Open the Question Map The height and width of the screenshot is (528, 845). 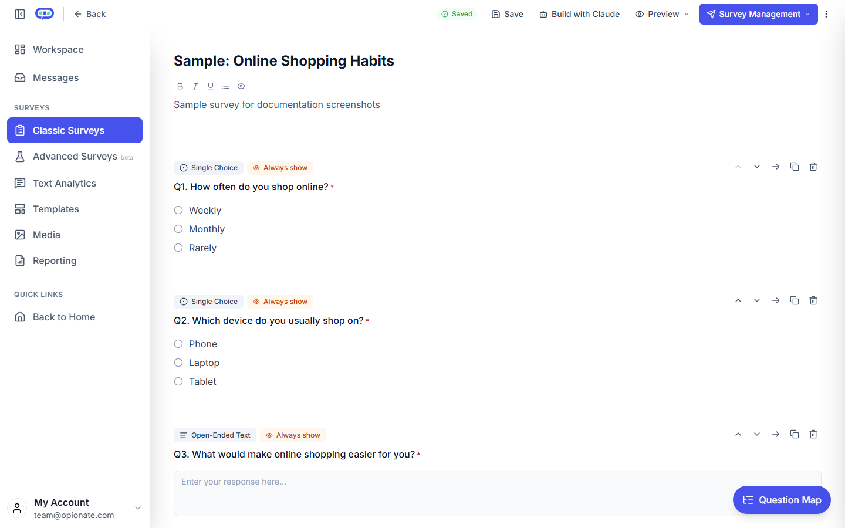pos(782,500)
